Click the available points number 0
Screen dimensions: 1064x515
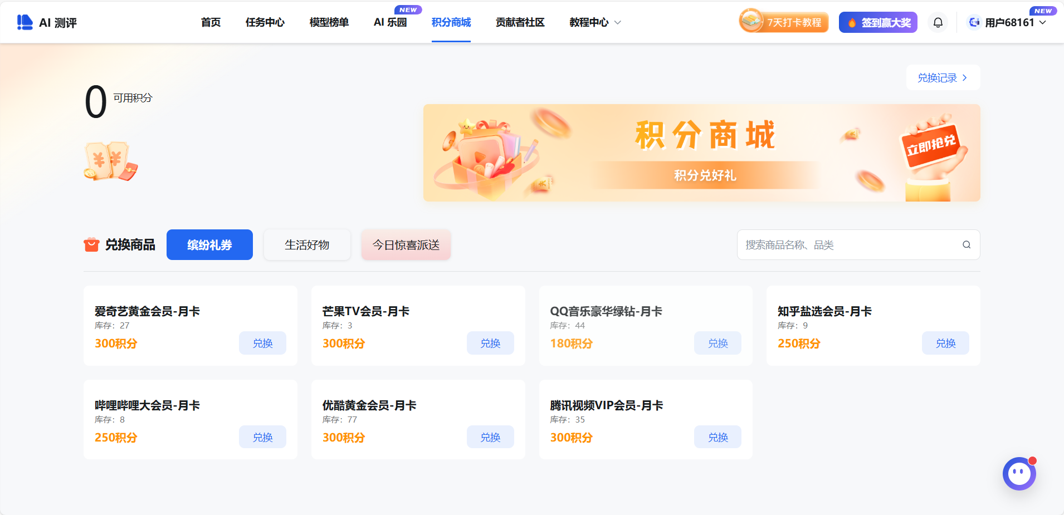point(96,102)
